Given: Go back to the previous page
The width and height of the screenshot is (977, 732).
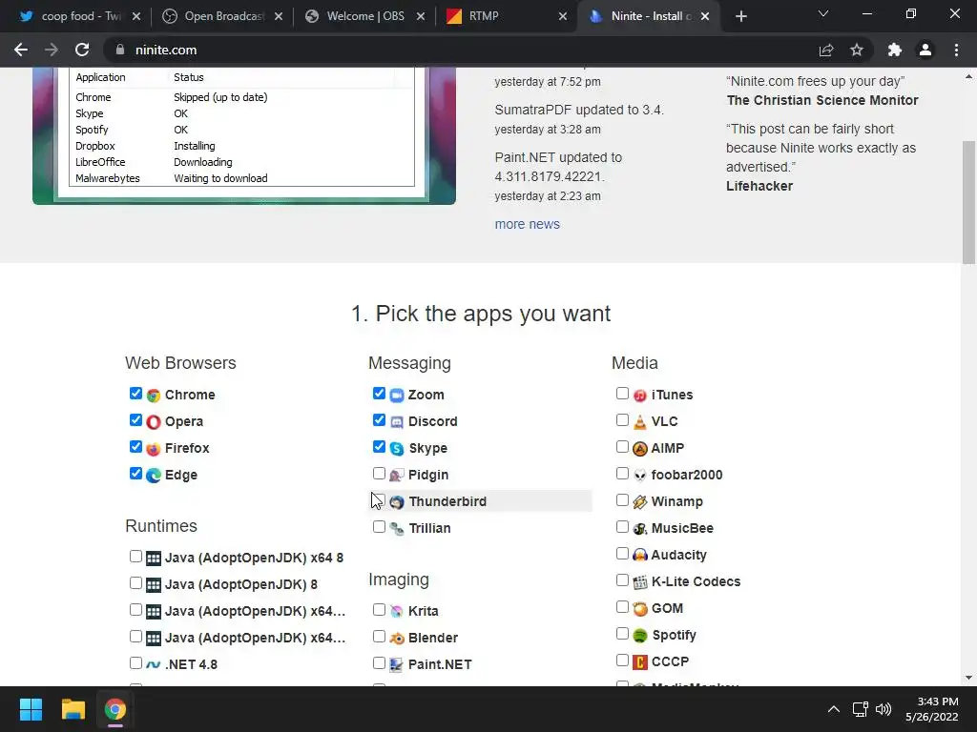Looking at the screenshot, I should [x=21, y=50].
